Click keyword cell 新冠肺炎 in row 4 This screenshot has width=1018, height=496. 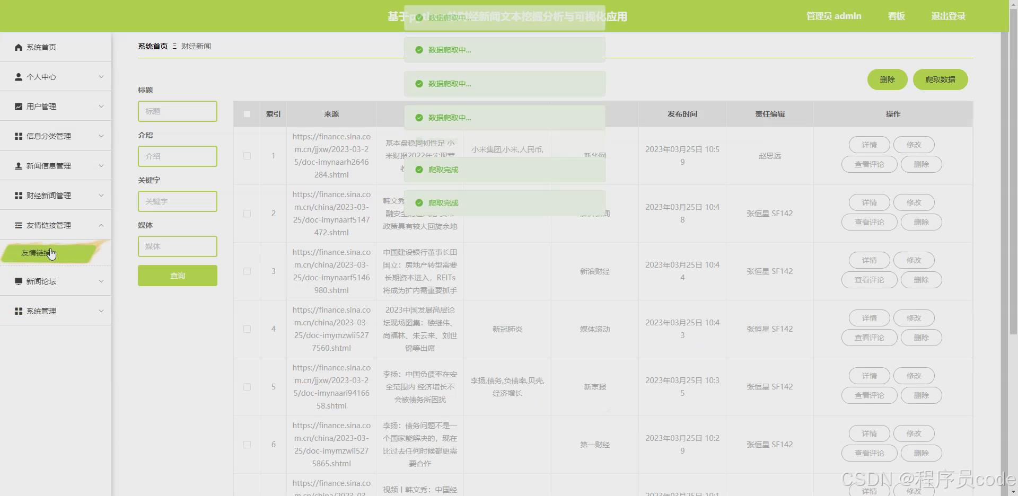click(x=507, y=329)
